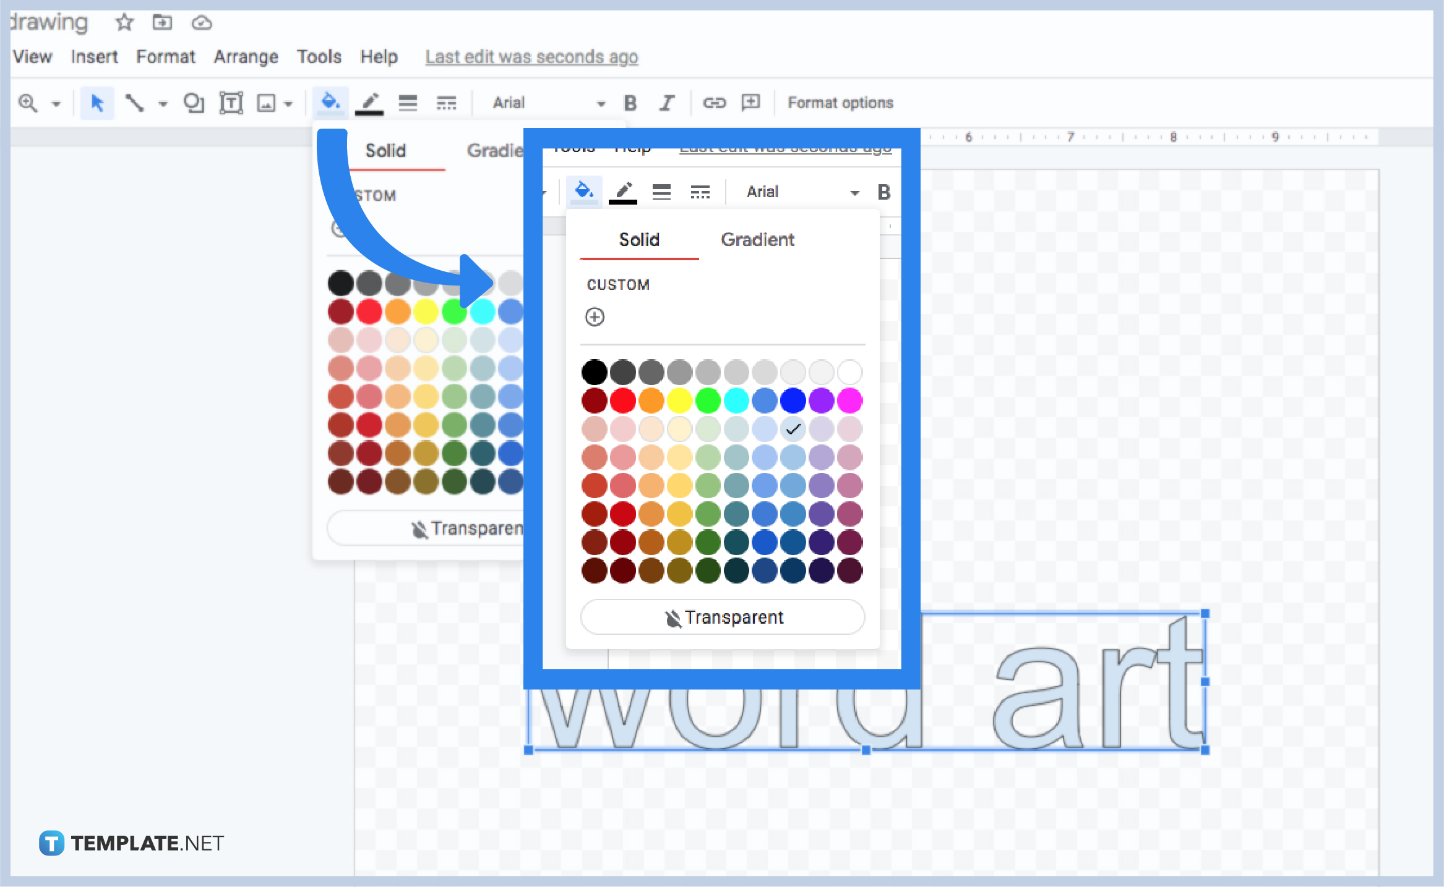1444x887 pixels.
Task: Open the border weight tool
Action: point(408,103)
